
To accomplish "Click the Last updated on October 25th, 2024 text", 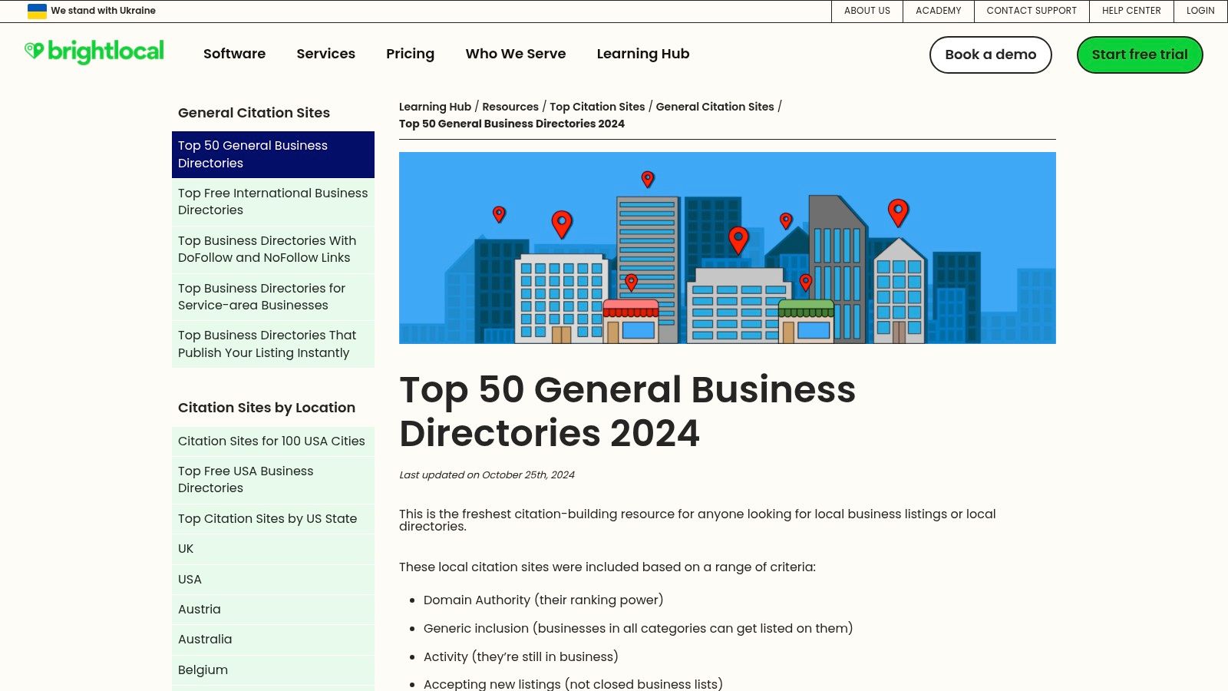I will pos(487,475).
